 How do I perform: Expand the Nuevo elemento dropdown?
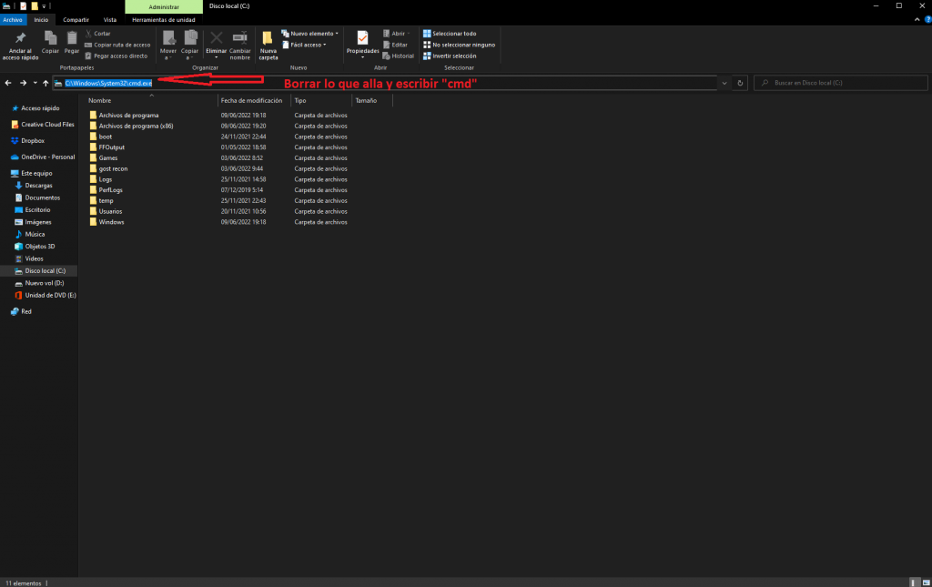(309, 34)
